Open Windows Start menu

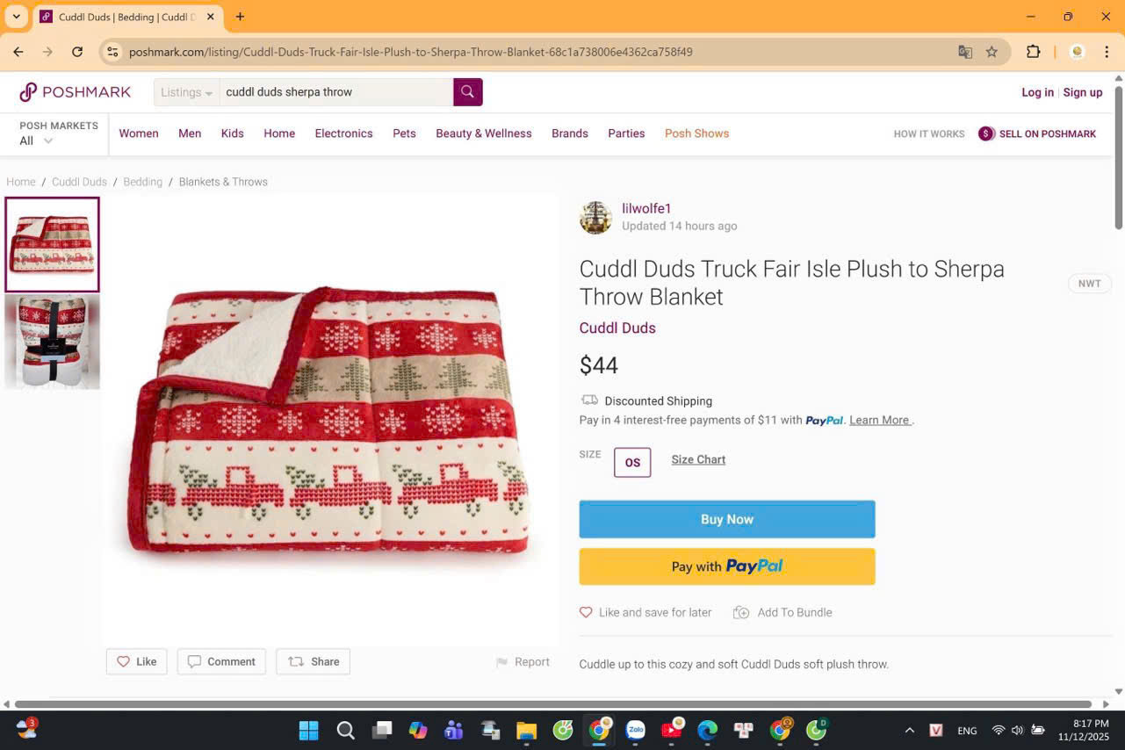308,730
